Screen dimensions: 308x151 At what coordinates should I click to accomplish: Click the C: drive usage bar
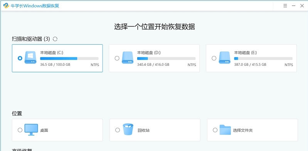[69, 58]
